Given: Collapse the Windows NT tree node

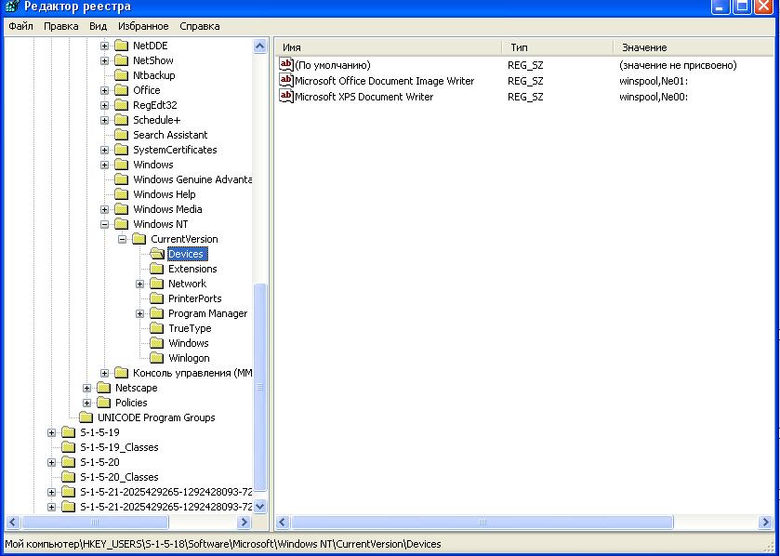Looking at the screenshot, I should point(105,224).
